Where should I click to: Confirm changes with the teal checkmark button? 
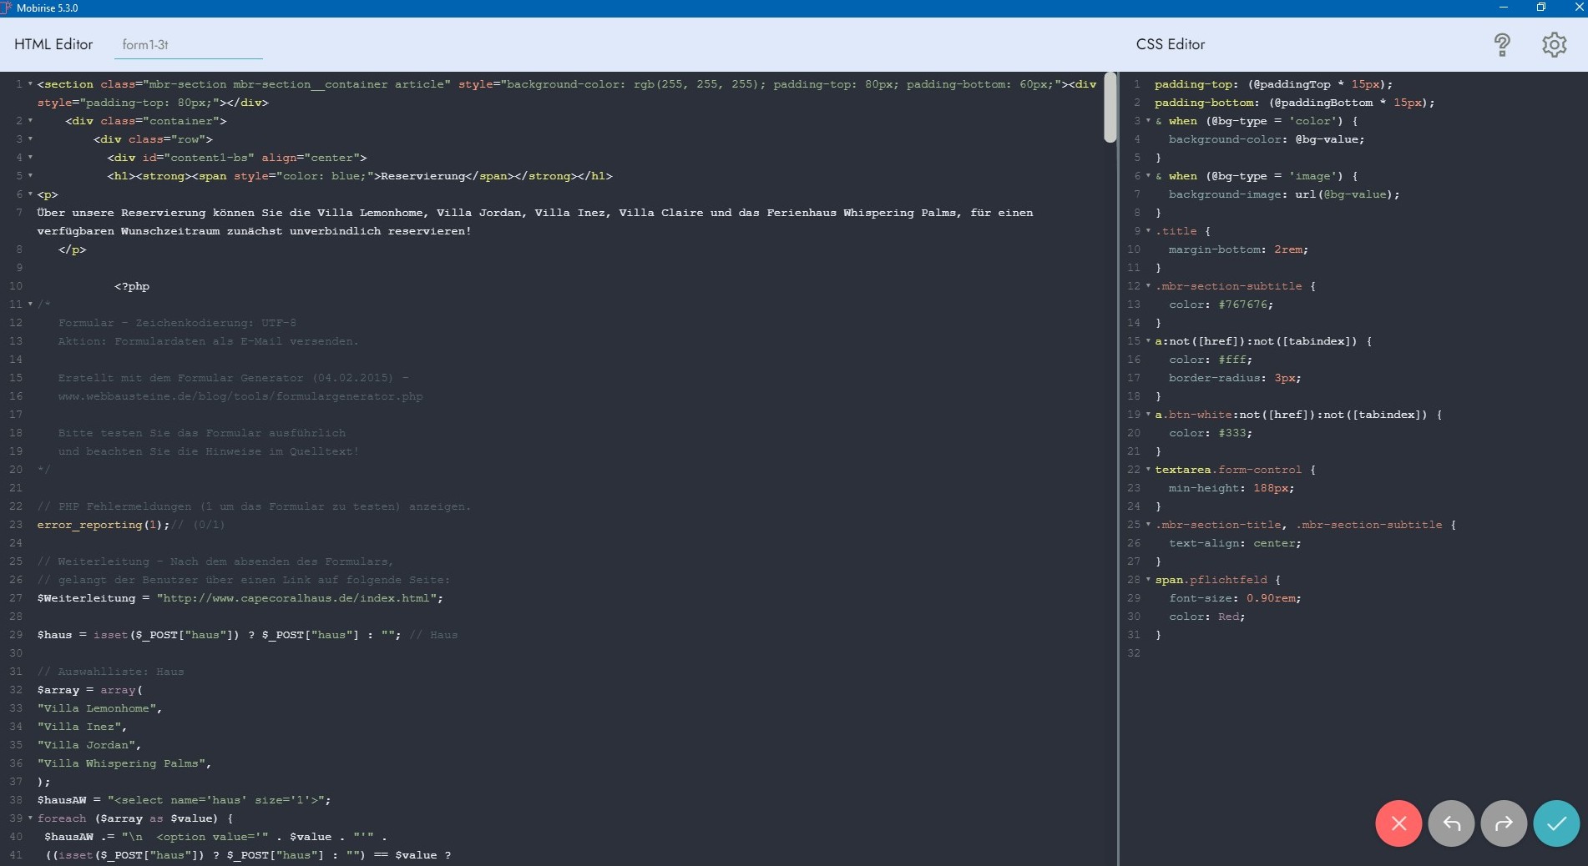(1556, 823)
